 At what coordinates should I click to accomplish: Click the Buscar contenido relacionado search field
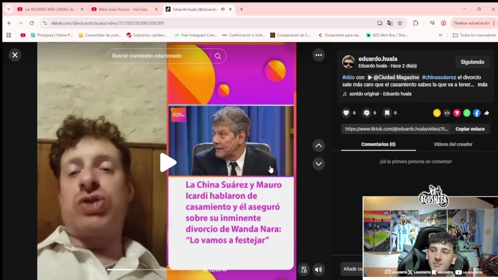[x=160, y=56]
